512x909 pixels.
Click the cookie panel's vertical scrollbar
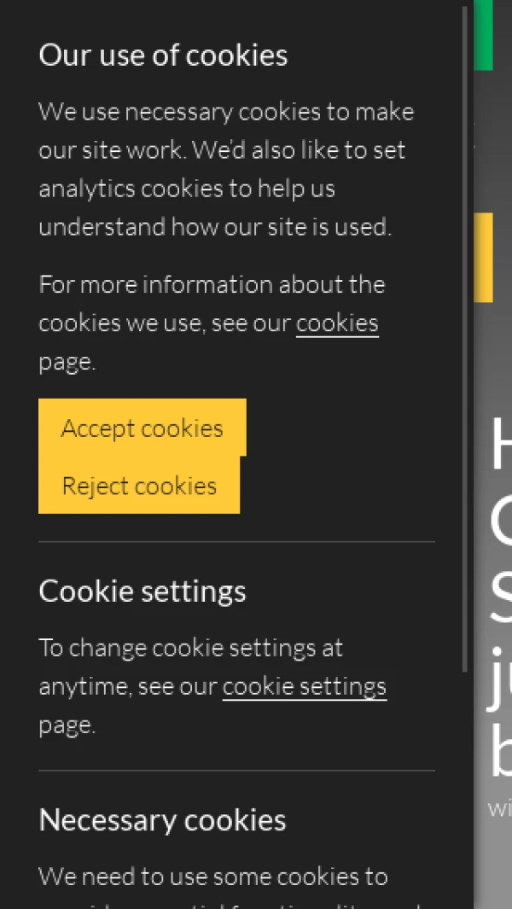(x=465, y=341)
